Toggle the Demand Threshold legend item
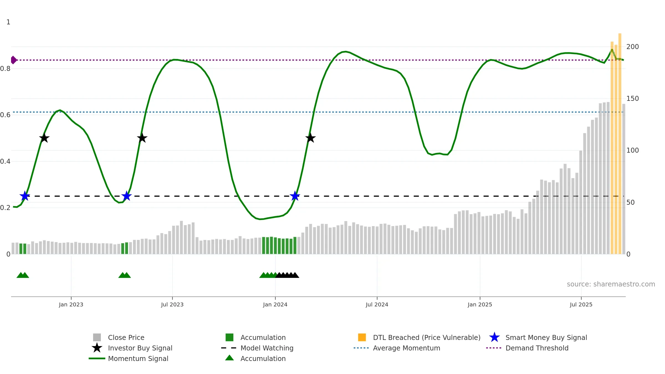This screenshot has height=374, width=665. (x=537, y=348)
